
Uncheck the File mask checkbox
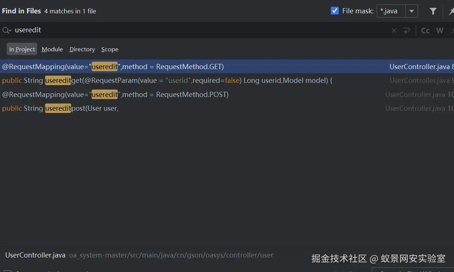click(334, 11)
